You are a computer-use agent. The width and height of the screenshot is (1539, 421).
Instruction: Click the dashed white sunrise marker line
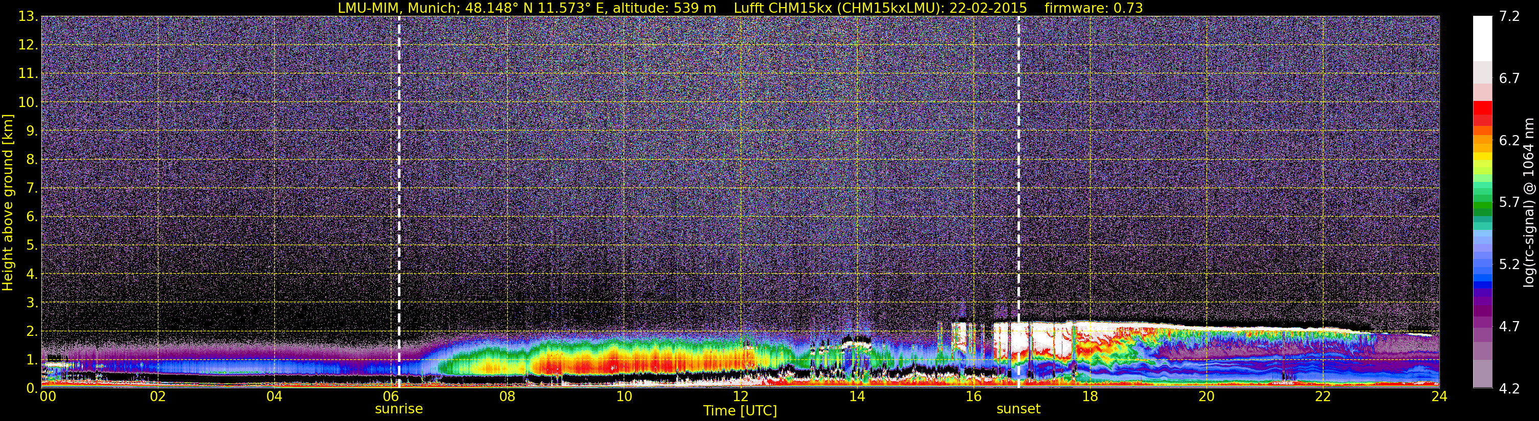[x=398, y=202]
